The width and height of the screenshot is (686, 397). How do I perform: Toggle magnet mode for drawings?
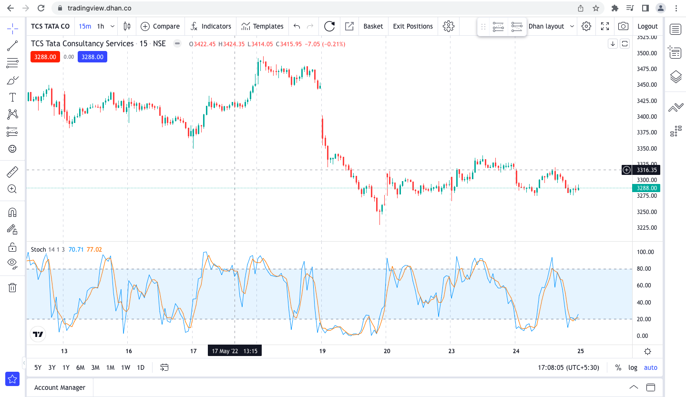[x=12, y=212]
